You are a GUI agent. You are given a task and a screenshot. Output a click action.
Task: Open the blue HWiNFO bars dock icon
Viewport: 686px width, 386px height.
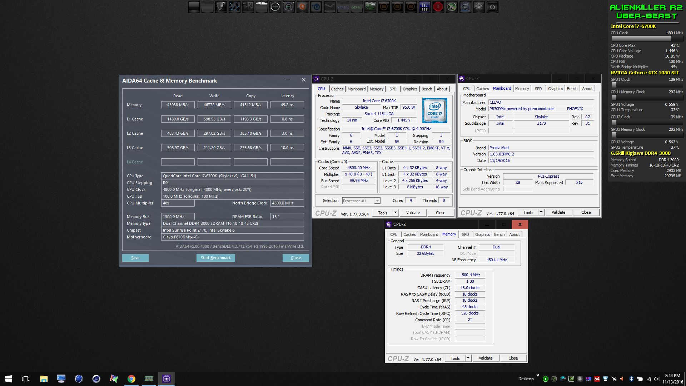pos(424,7)
